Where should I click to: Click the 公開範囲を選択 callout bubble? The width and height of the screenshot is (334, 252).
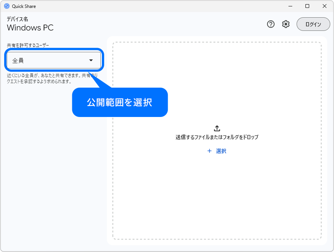120,102
